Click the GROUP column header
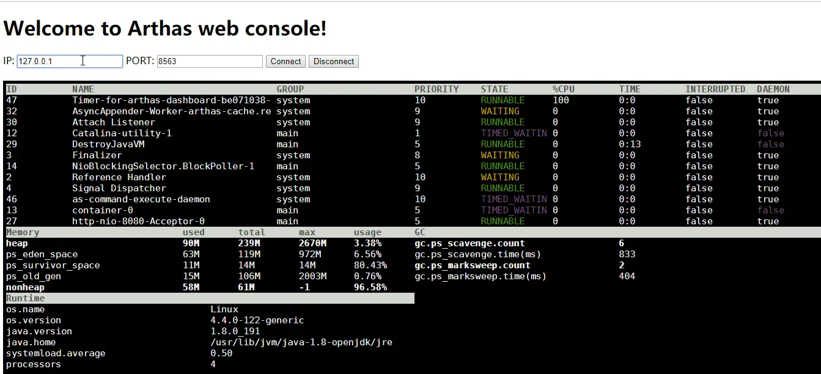This screenshot has height=374, width=821. point(290,89)
